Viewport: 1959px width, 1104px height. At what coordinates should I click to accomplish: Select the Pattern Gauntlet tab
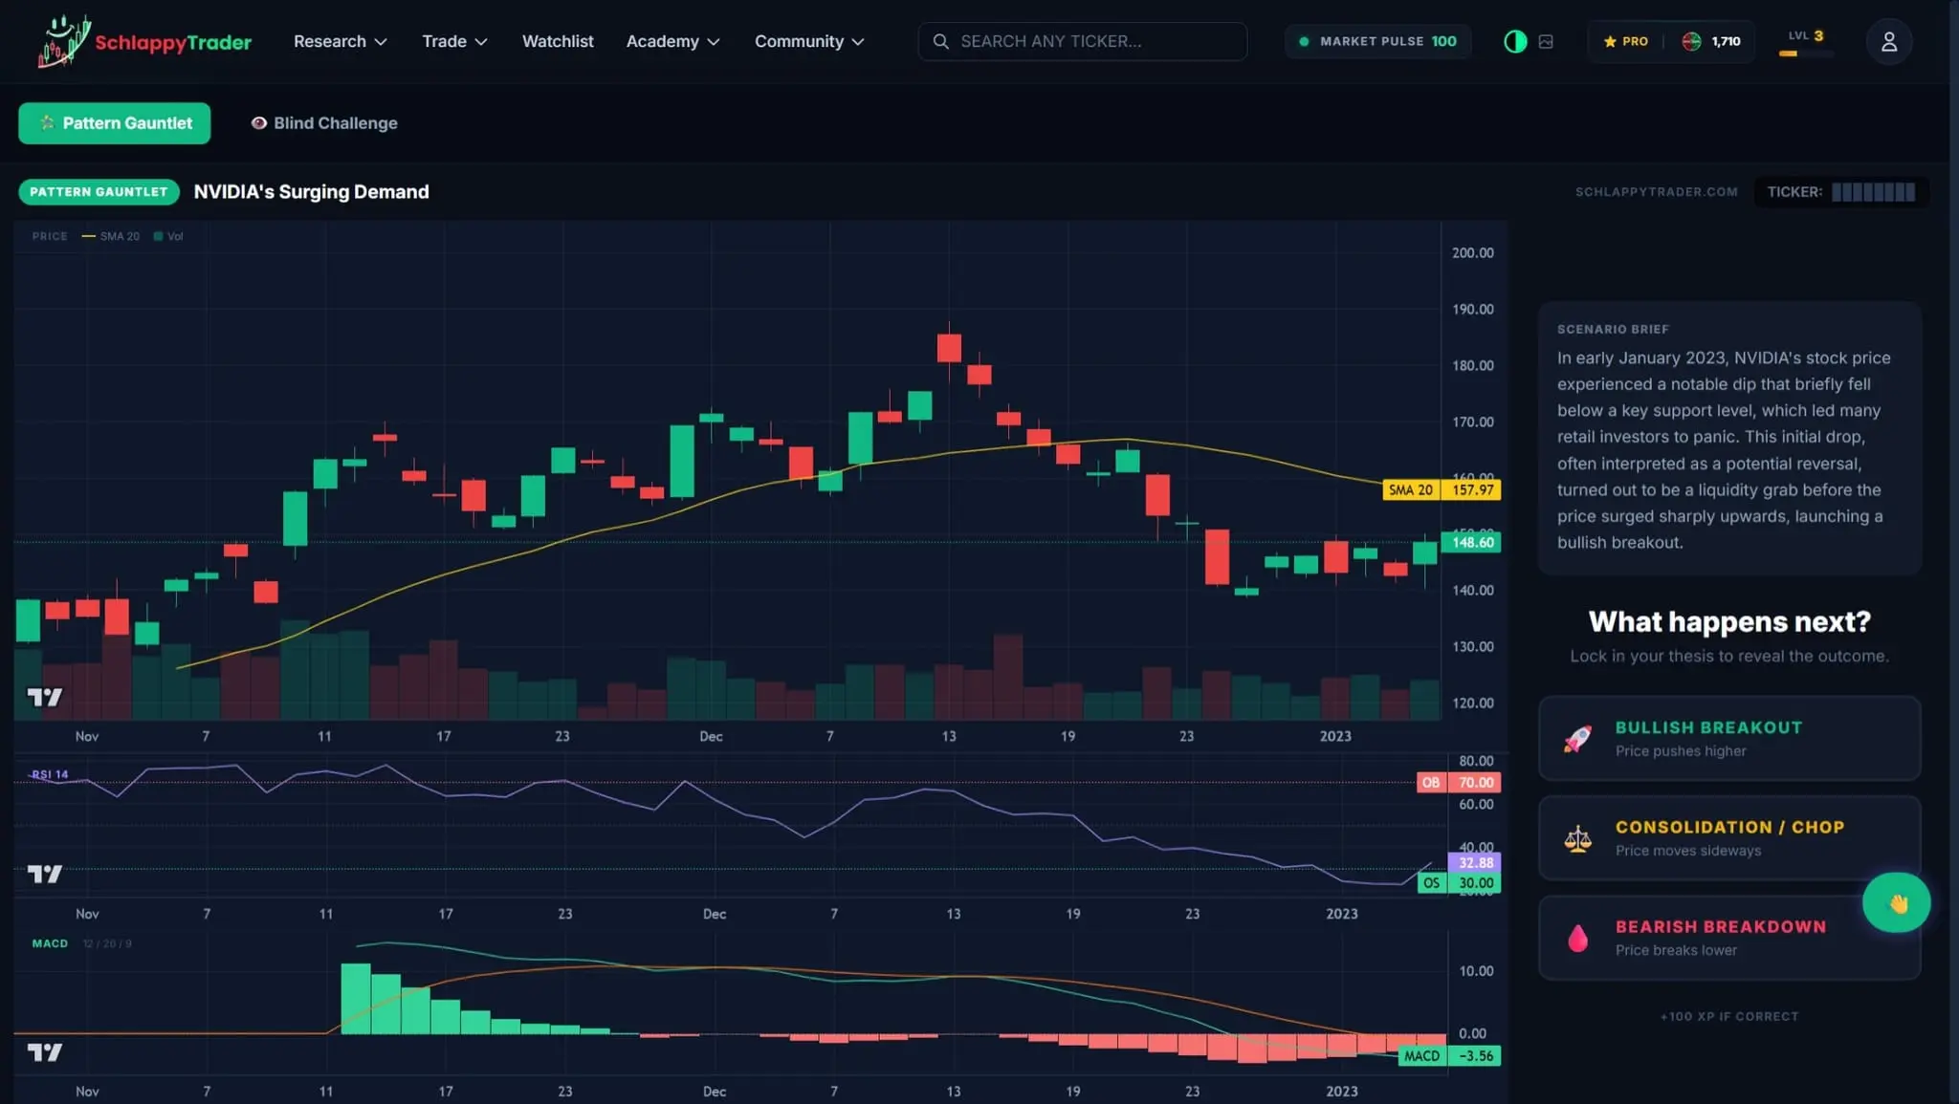click(115, 123)
